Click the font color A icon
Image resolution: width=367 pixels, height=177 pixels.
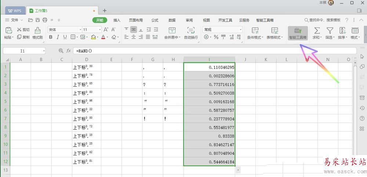[103, 37]
